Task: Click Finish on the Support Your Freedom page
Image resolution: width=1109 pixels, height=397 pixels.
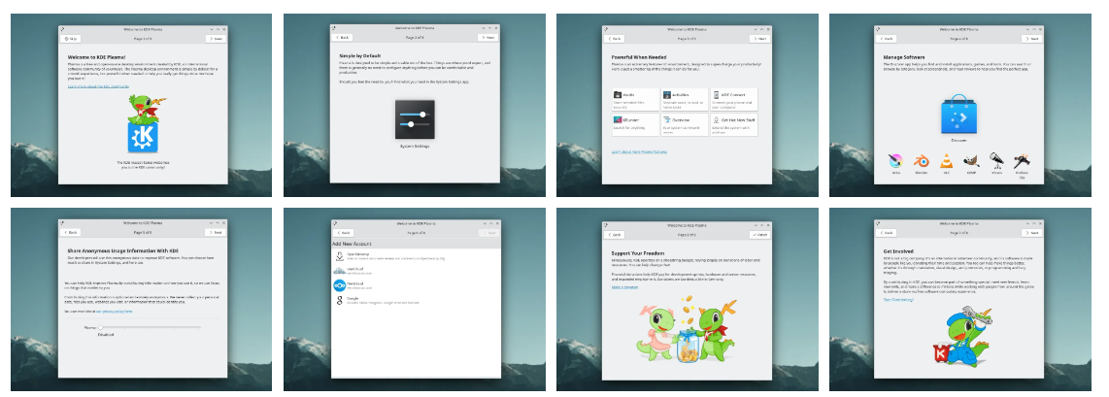Action: (x=759, y=235)
